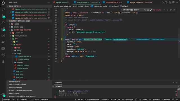Expand Azure Container Registry section

(21, 91)
